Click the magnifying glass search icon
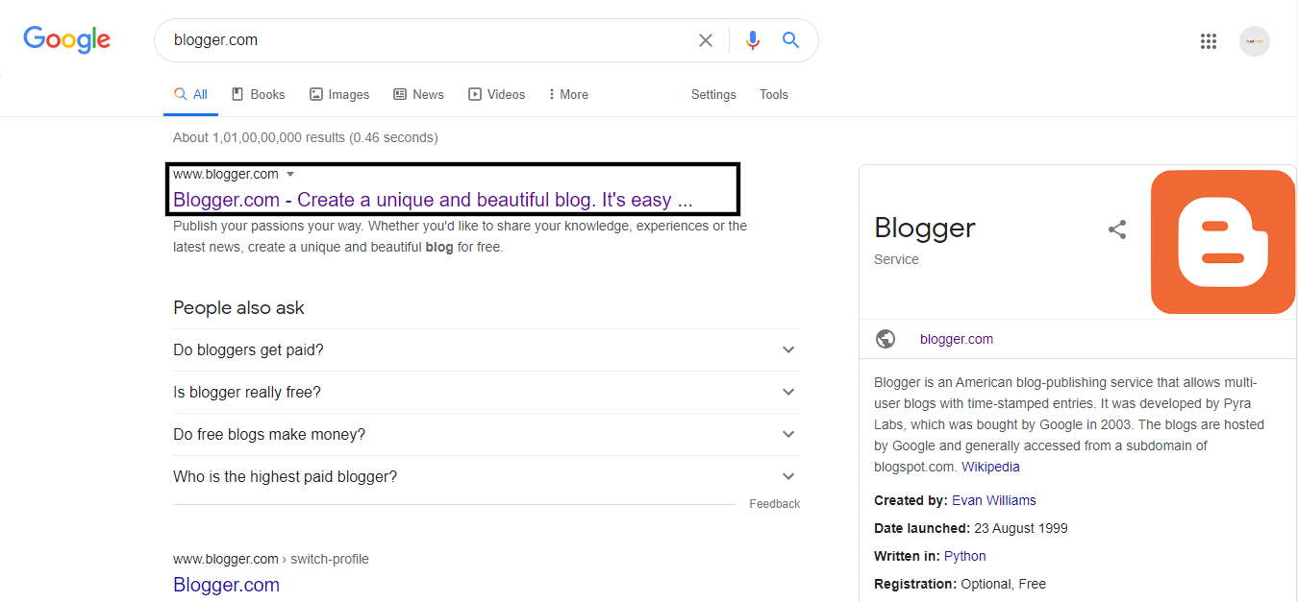1298x602 pixels. coord(790,39)
